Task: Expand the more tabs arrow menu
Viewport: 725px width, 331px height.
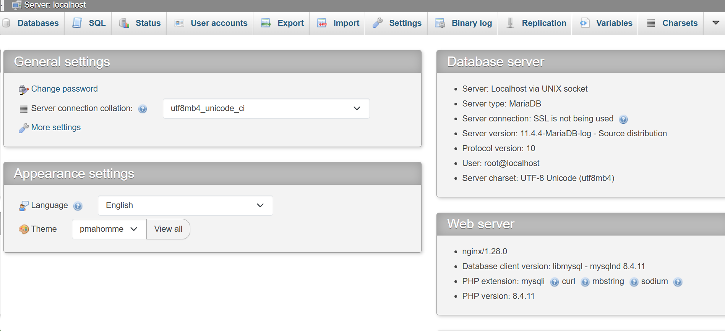Action: click(x=716, y=23)
